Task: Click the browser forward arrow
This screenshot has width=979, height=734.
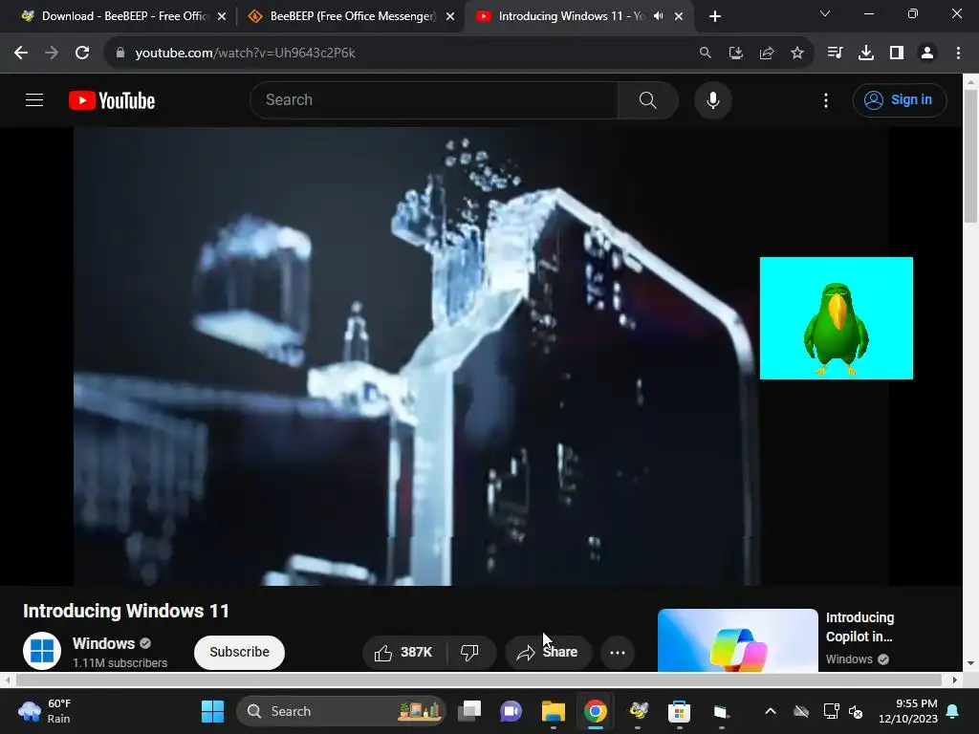Action: pos(52,54)
